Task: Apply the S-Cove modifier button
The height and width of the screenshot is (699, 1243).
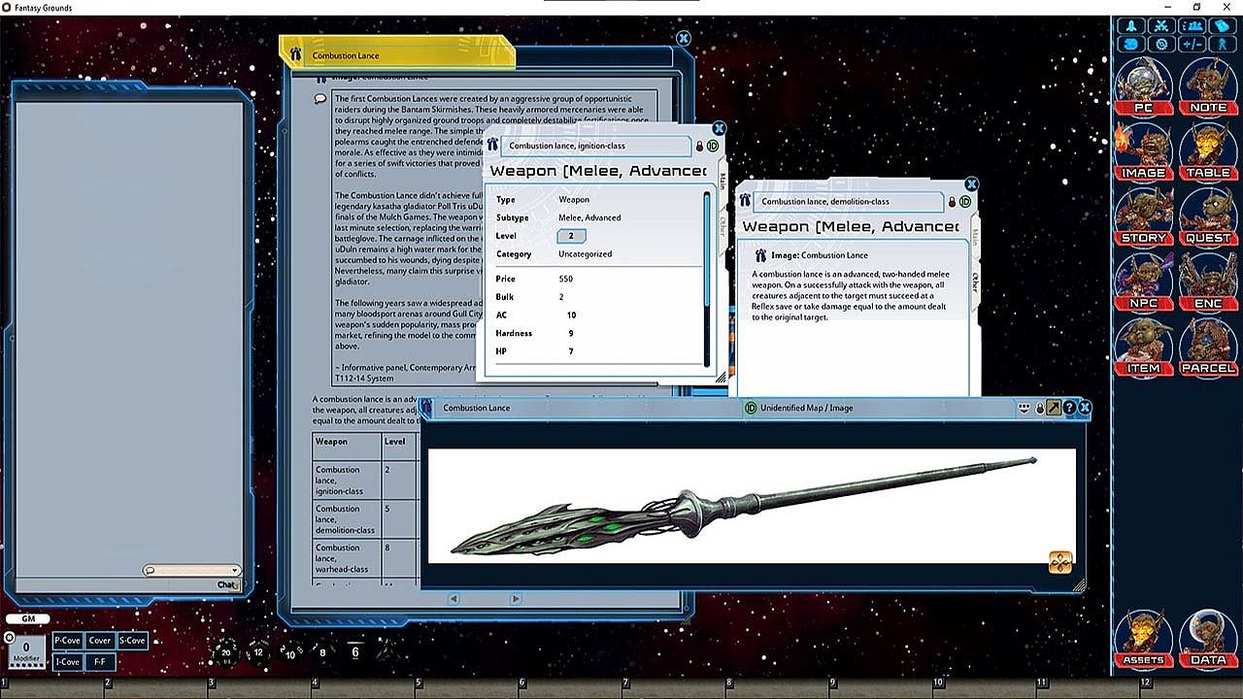Action: (x=132, y=641)
